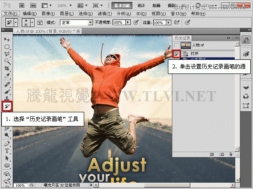Select the Pen tool
The height and width of the screenshot is (189, 253).
(7, 143)
